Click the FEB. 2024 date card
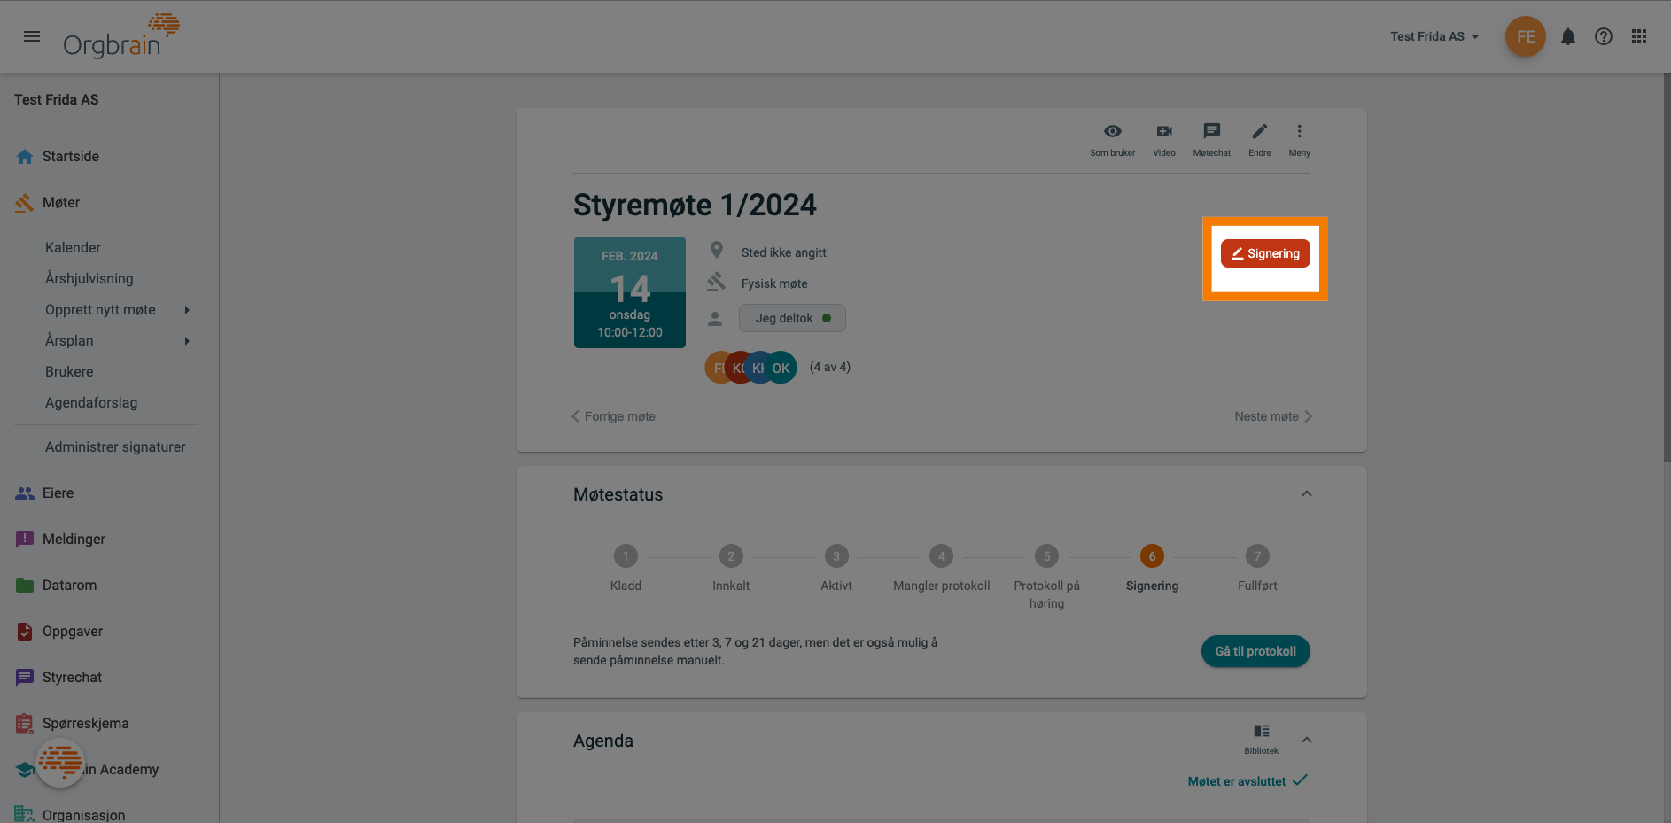This screenshot has width=1671, height=823. tap(630, 292)
